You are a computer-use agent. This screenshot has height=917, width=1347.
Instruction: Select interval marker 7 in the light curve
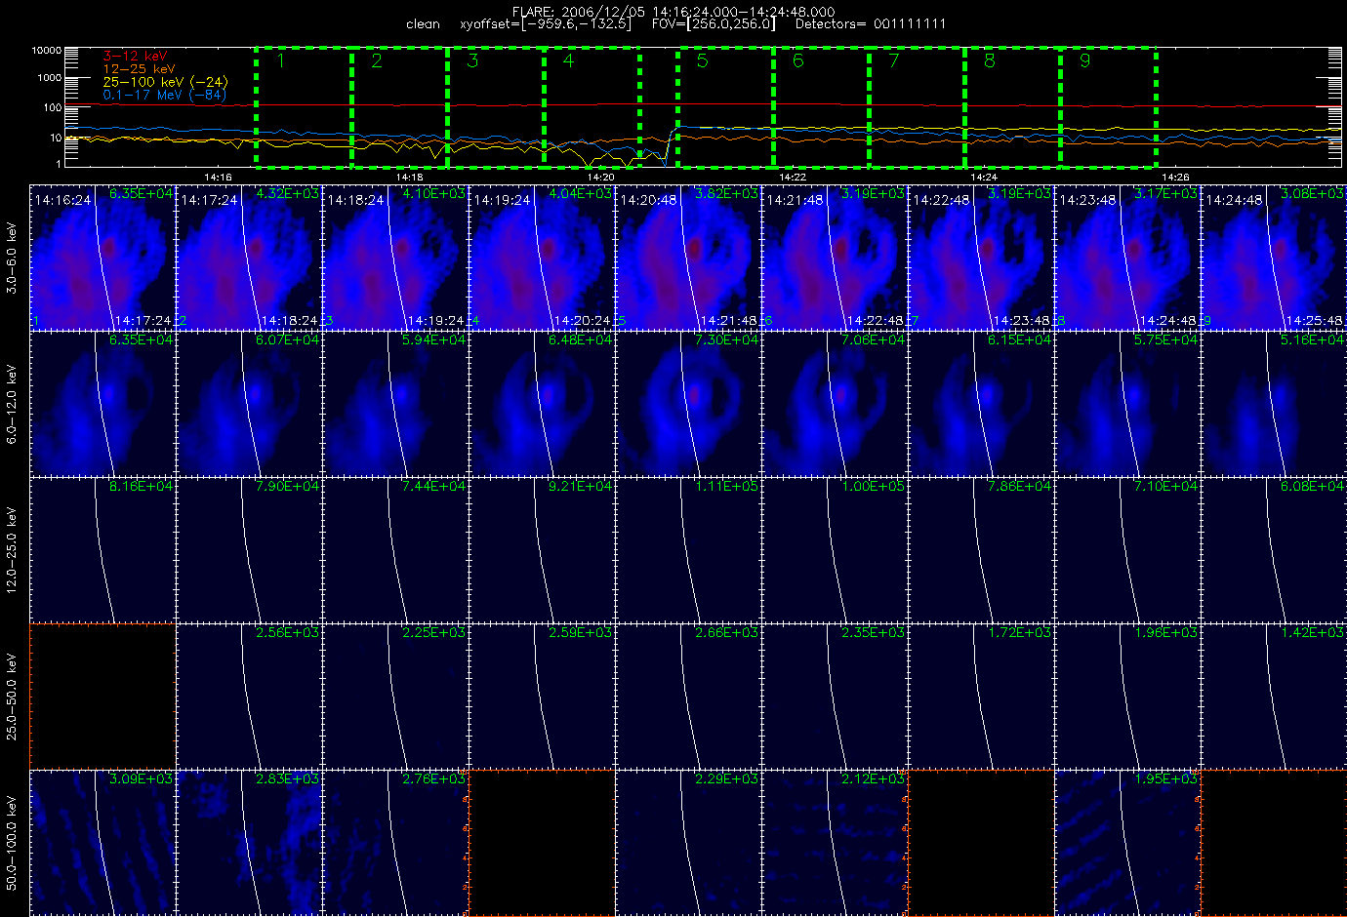tap(893, 60)
